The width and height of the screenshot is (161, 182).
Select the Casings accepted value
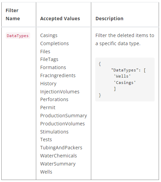49,35
